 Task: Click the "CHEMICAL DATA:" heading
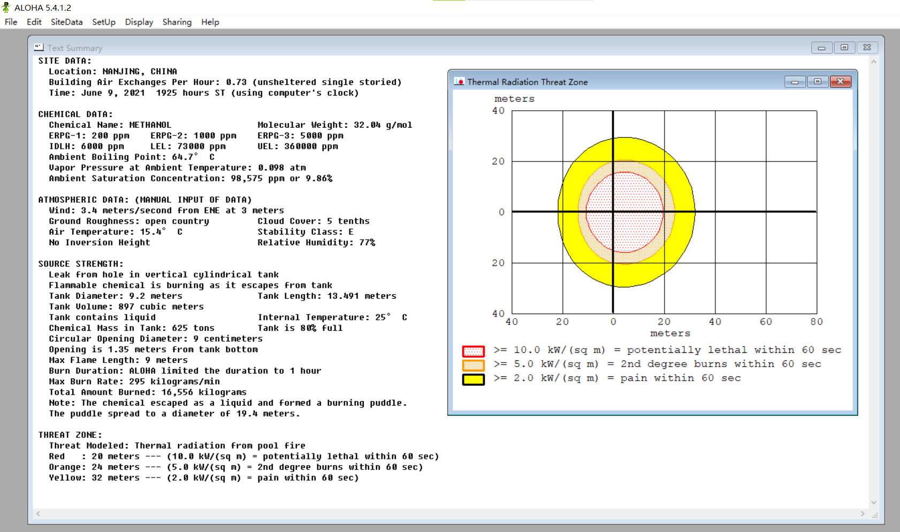[75, 114]
